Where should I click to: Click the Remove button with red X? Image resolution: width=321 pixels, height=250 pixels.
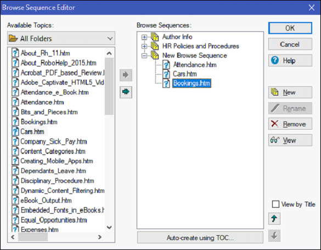pyautogui.click(x=290, y=124)
